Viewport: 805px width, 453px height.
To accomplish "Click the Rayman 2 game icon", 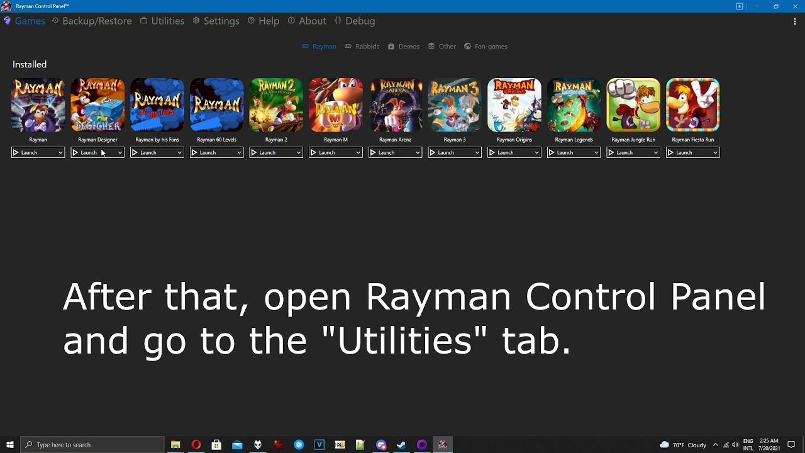I will [276, 105].
